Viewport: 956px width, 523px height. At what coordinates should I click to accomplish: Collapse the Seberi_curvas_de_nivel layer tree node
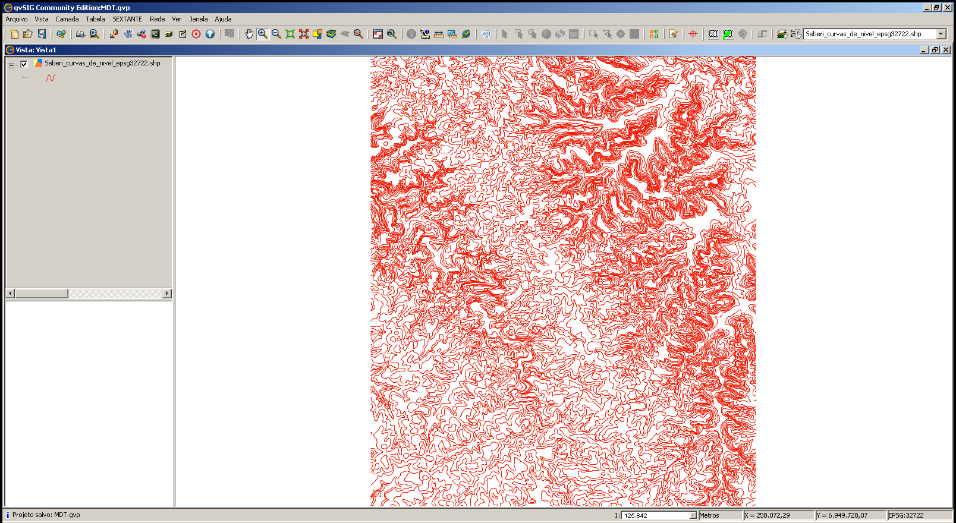coord(11,65)
